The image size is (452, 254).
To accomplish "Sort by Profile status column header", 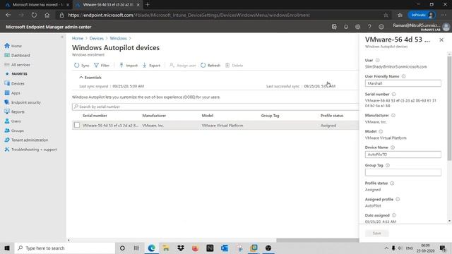I will 332,116.
